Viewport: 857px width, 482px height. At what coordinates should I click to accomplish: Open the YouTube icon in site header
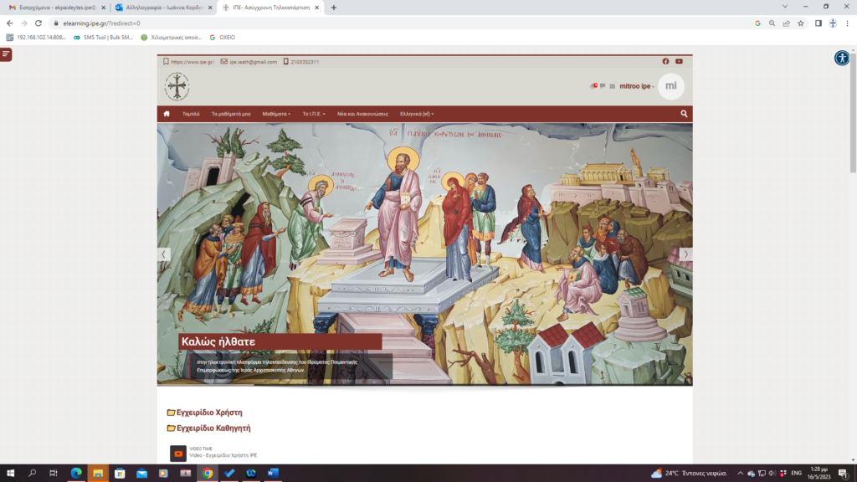(x=679, y=61)
